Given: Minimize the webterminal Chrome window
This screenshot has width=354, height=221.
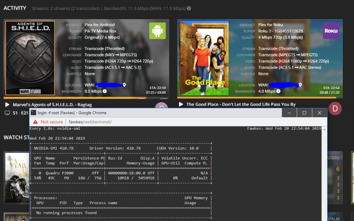Looking at the screenshot, I should click(289, 113).
